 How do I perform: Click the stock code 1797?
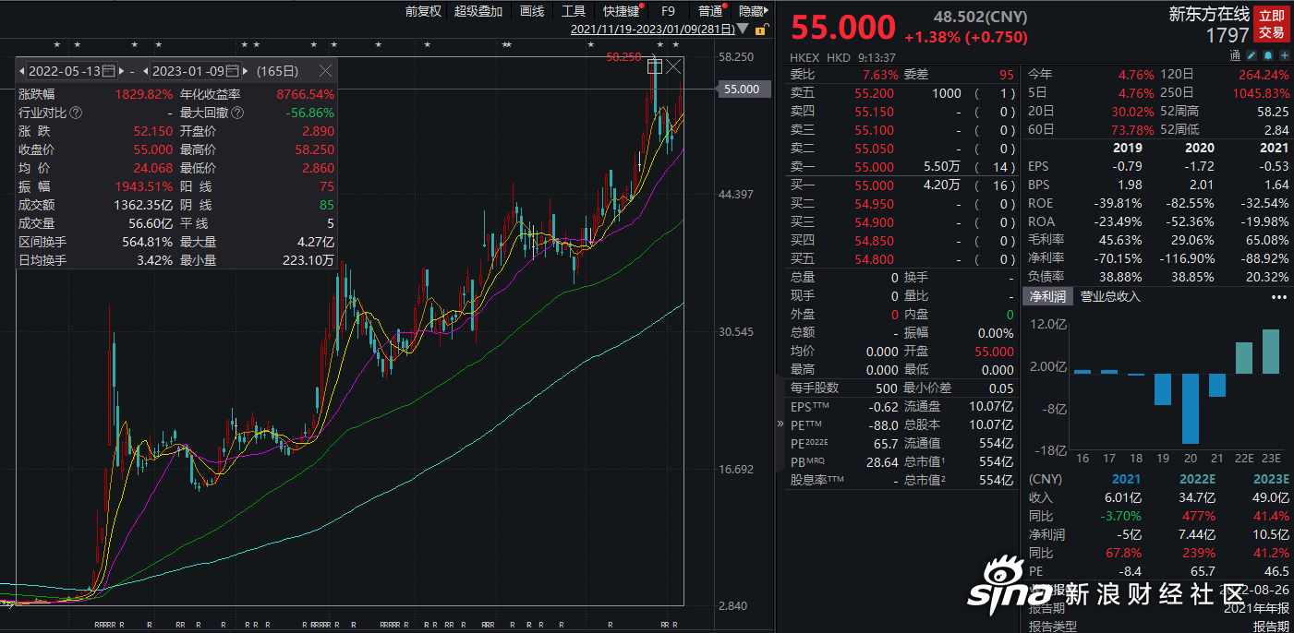1227,36
